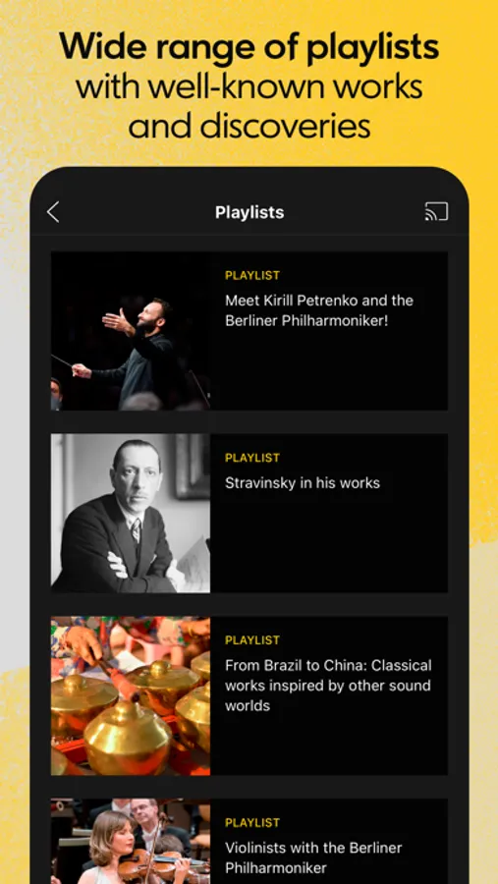Open the Cast screen icon
Screen dimensions: 498x884
click(436, 211)
